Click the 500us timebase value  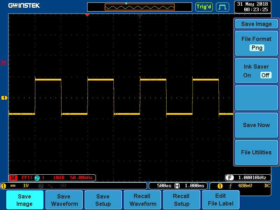(x=164, y=186)
